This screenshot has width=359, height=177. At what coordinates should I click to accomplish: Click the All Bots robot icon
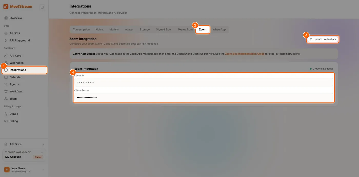(6, 33)
